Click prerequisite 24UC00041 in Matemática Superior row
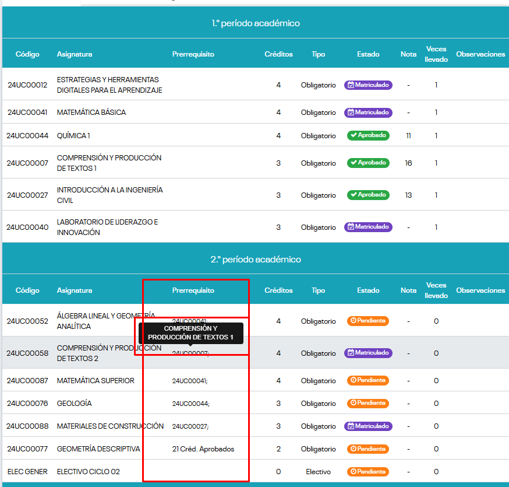The image size is (509, 487). pos(190,381)
